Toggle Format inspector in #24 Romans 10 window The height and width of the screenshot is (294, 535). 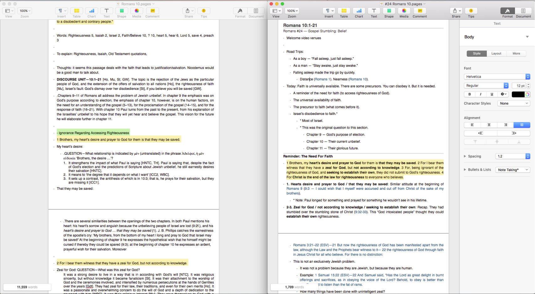507,11
